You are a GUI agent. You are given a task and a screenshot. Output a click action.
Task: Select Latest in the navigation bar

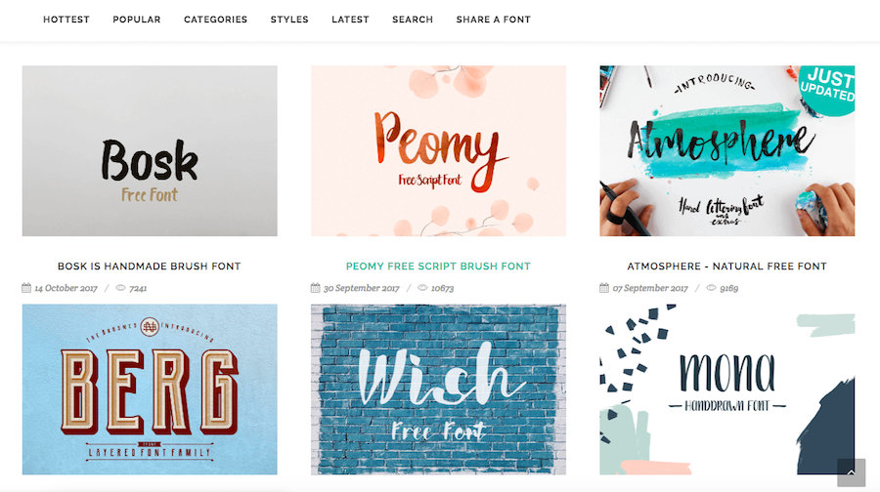click(x=350, y=20)
